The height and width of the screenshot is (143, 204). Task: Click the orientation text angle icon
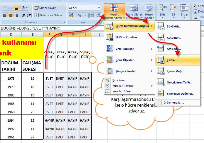[x=23, y=8]
